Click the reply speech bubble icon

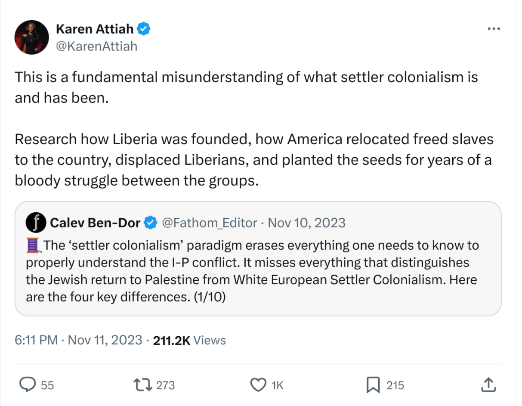[28, 384]
